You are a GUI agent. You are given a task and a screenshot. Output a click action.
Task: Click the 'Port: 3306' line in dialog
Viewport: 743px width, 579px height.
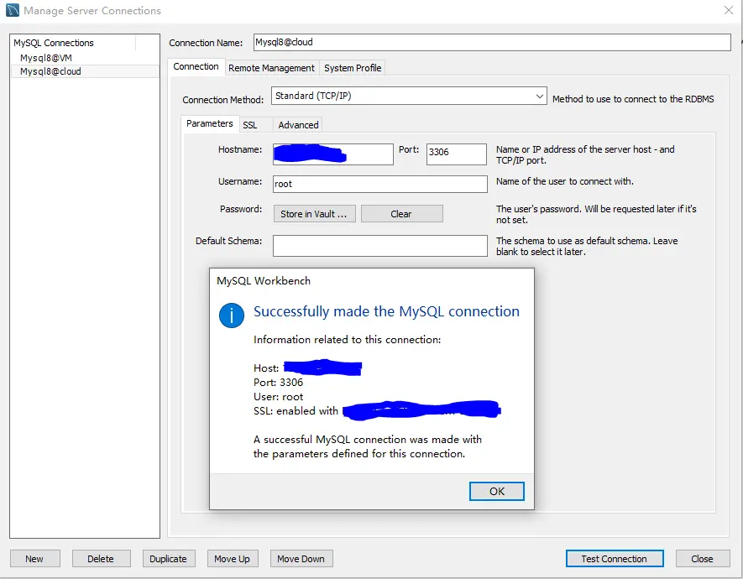pos(278,383)
